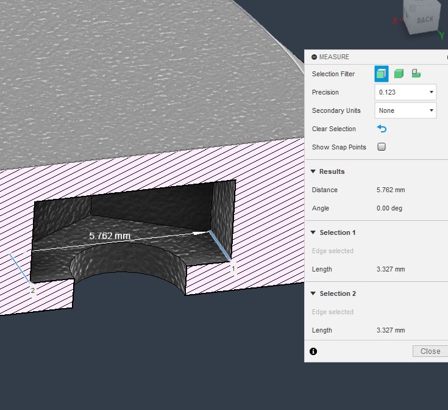Click edge marker 2 in the viewport
Viewport: 448px width, 410px height.
pos(33,291)
